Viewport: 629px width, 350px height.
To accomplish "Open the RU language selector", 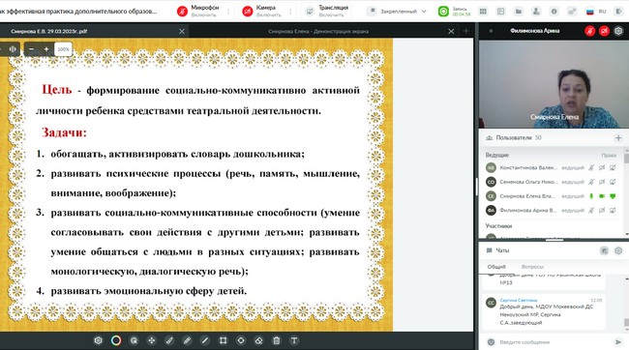I will (x=596, y=12).
